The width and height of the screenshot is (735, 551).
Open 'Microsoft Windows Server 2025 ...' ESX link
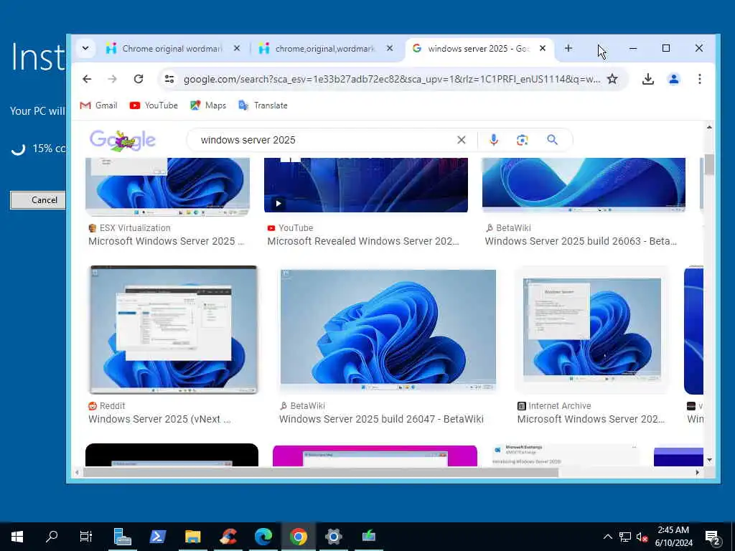point(167,241)
